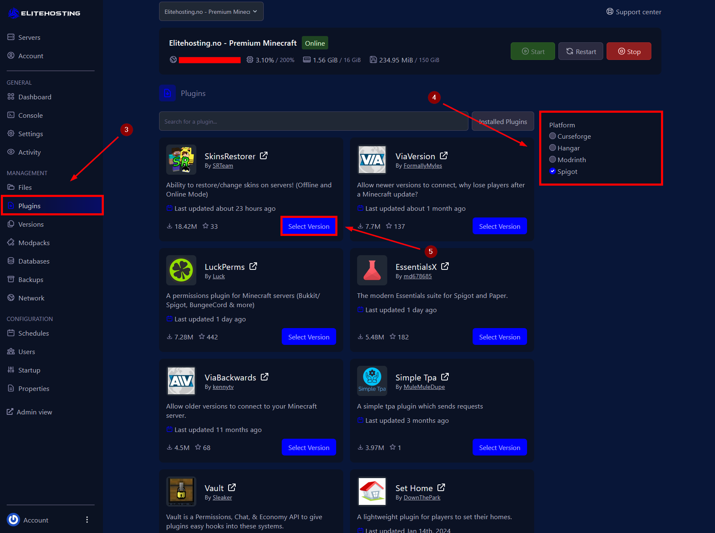Open the account three-dot menu
The height and width of the screenshot is (533, 715).
(87, 520)
